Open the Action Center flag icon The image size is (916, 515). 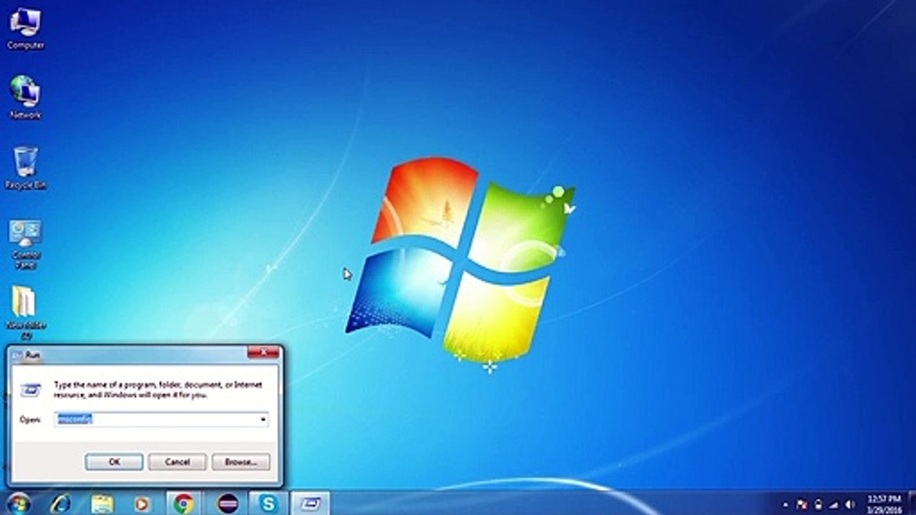coord(803,504)
